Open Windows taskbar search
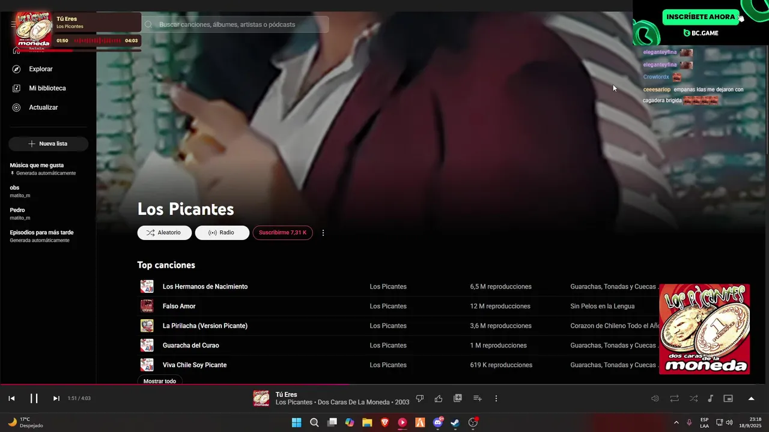 point(314,422)
